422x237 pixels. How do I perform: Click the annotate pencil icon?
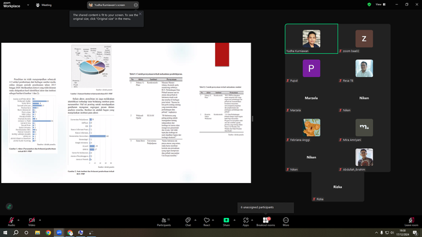click(9, 206)
